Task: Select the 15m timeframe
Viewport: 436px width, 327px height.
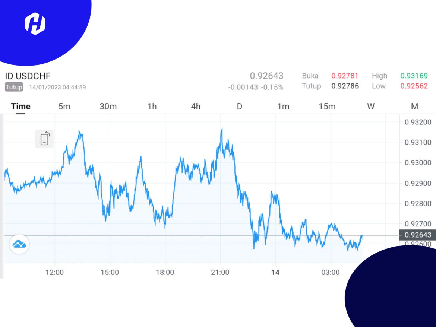Action: point(327,106)
